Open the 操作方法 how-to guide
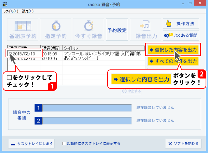208x153 pixels. [x=181, y=23]
